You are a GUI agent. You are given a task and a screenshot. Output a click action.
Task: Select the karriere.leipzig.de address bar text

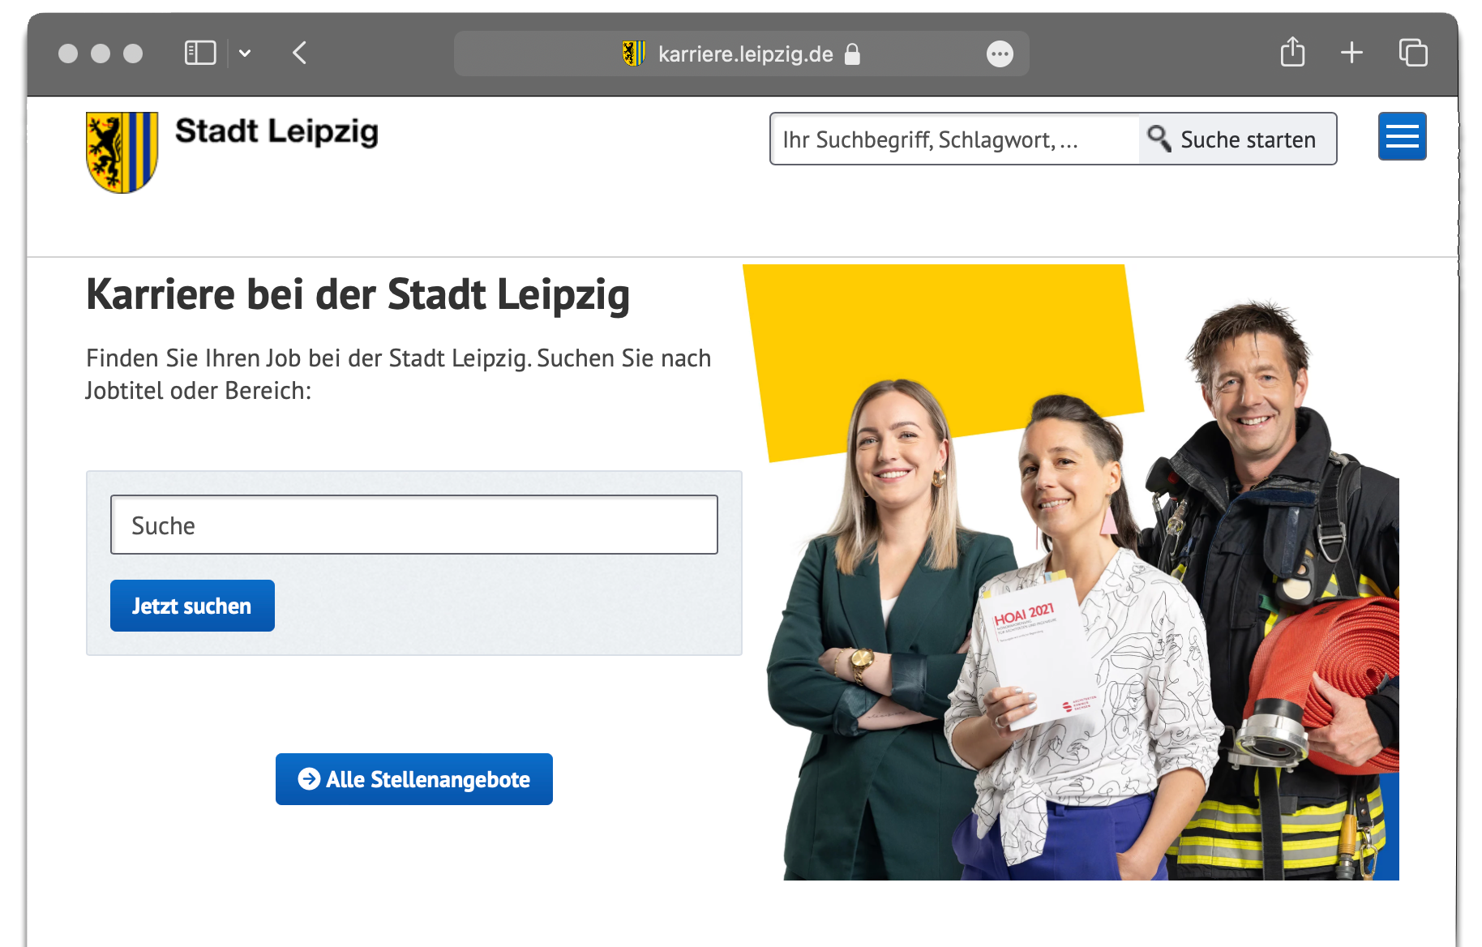[x=745, y=54]
